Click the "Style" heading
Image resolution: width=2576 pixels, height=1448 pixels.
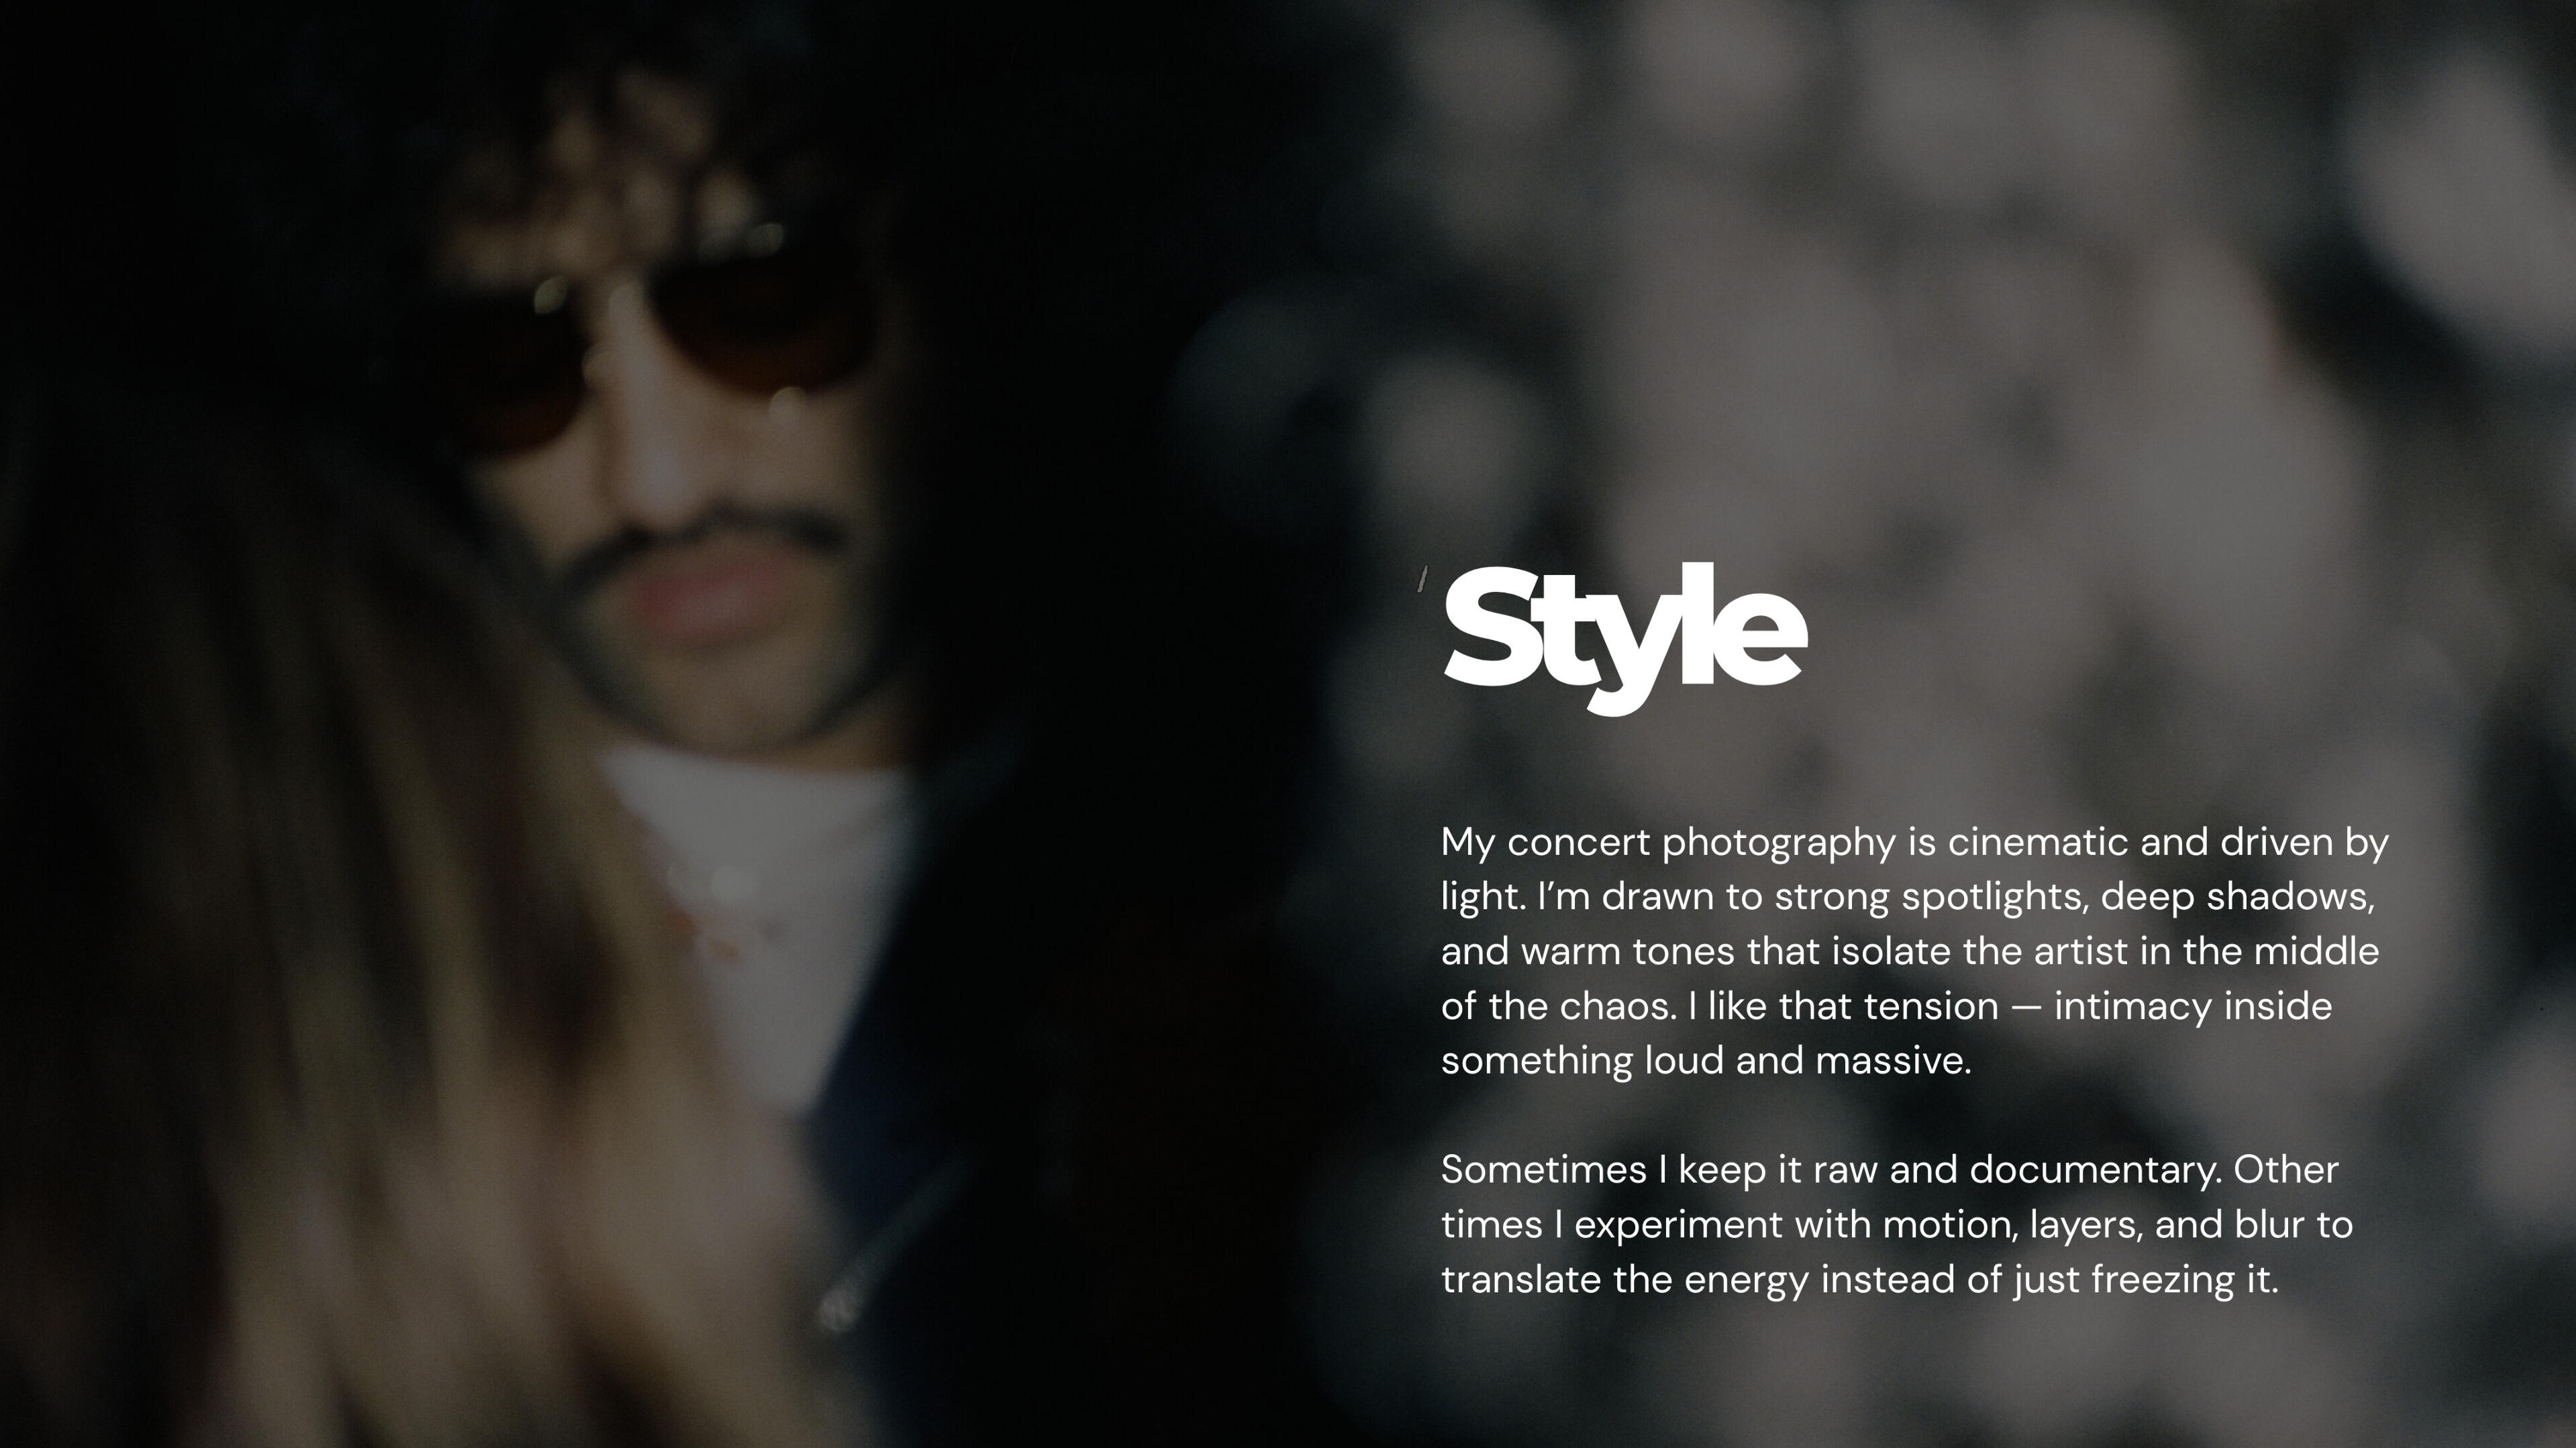(x=1625, y=638)
